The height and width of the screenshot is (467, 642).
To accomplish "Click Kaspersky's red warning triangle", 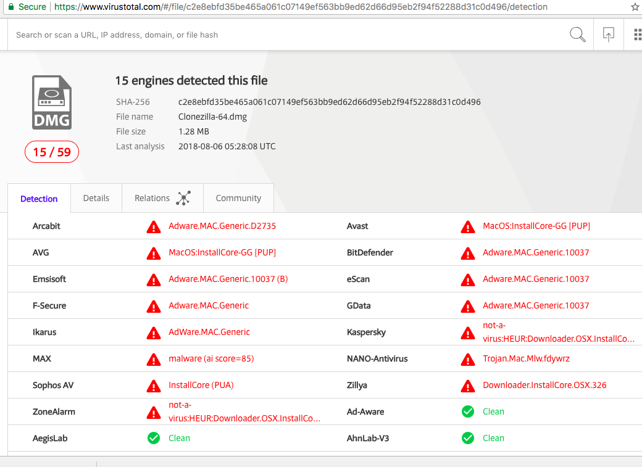I will point(467,333).
